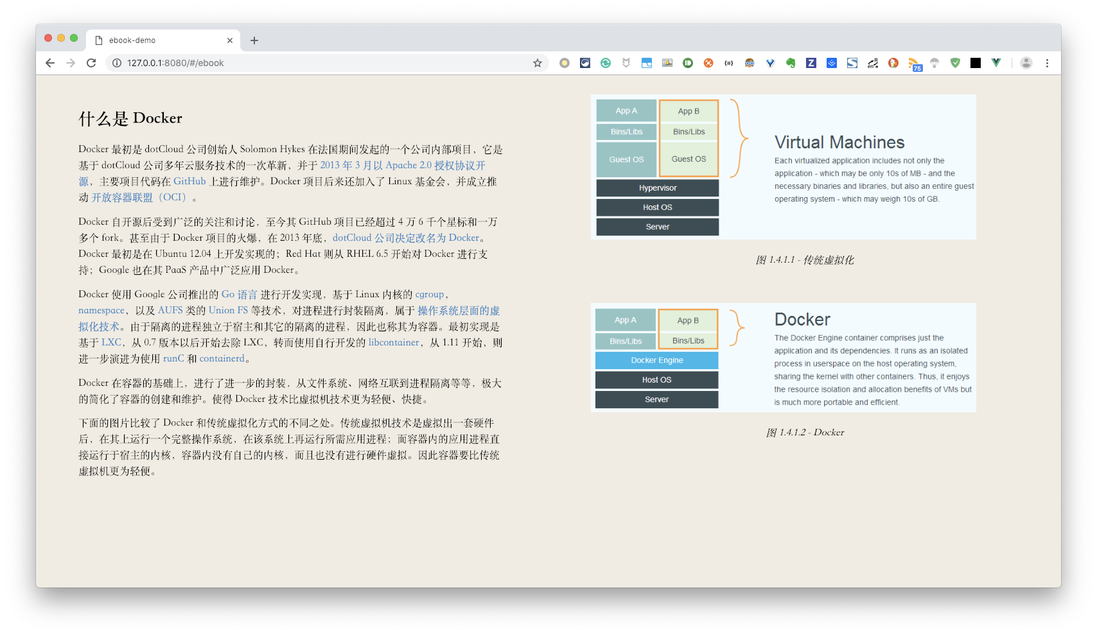Close the ebook-demo tab

tap(230, 40)
